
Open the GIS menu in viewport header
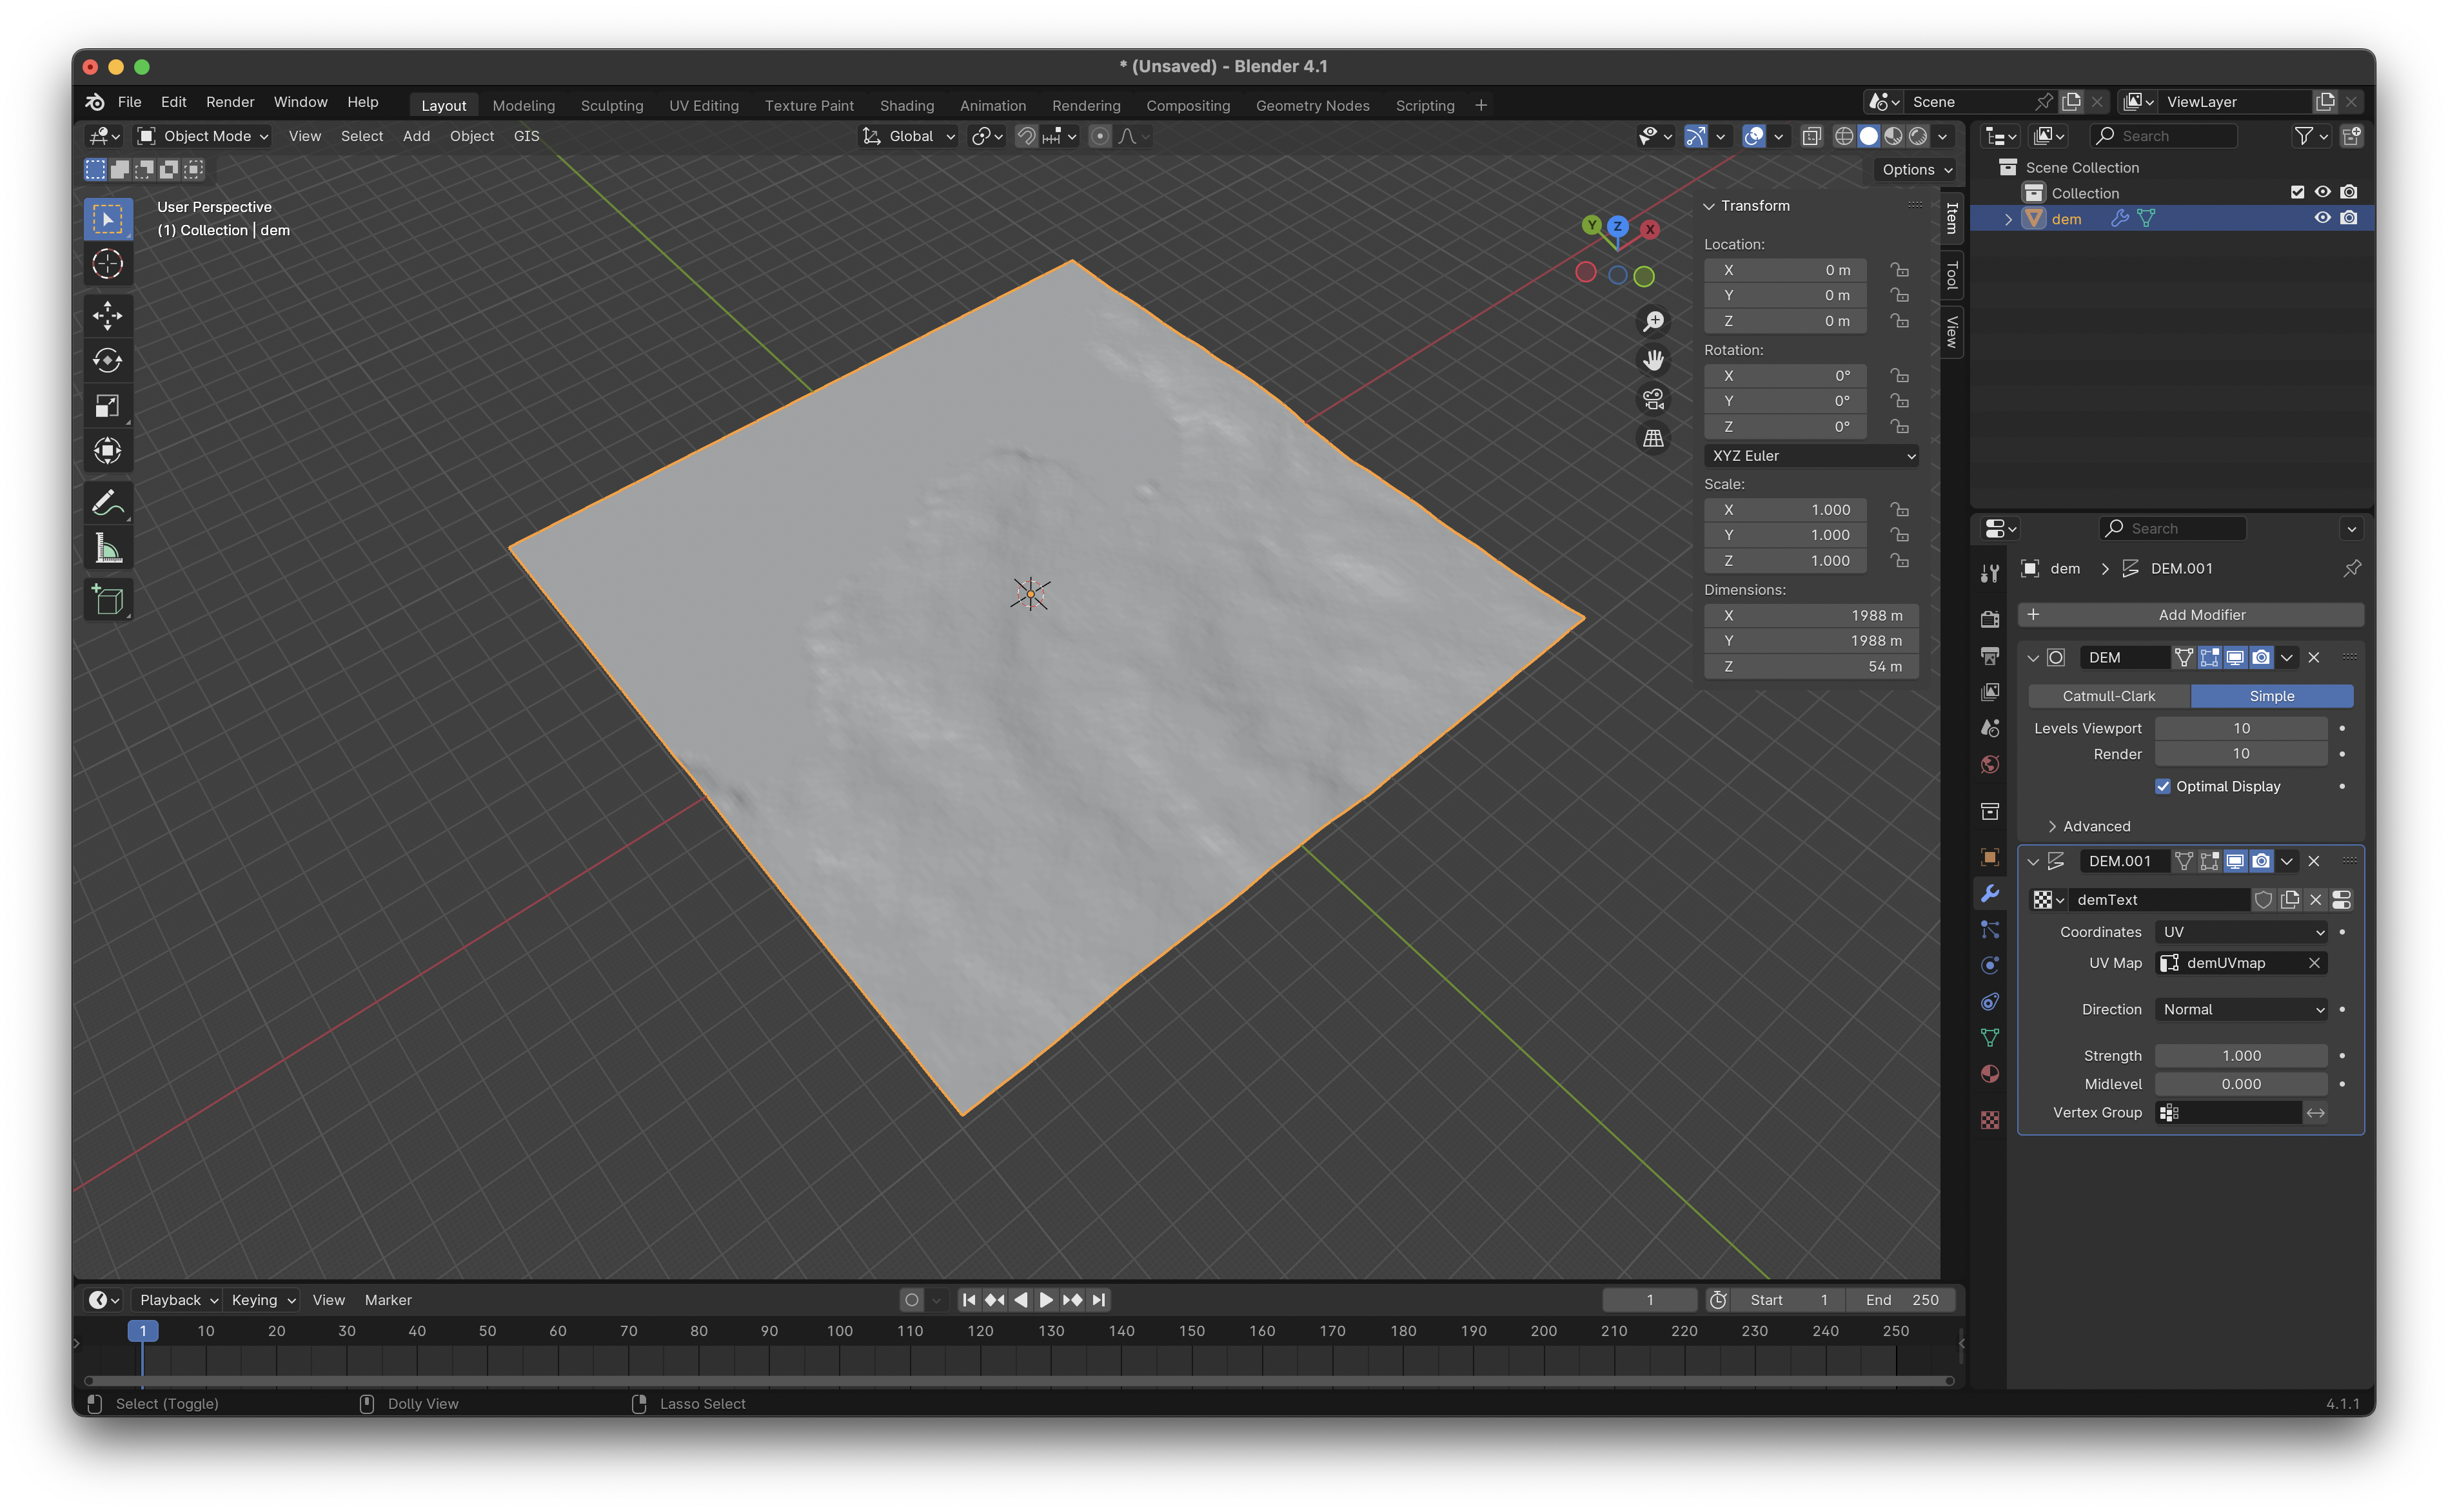click(526, 136)
